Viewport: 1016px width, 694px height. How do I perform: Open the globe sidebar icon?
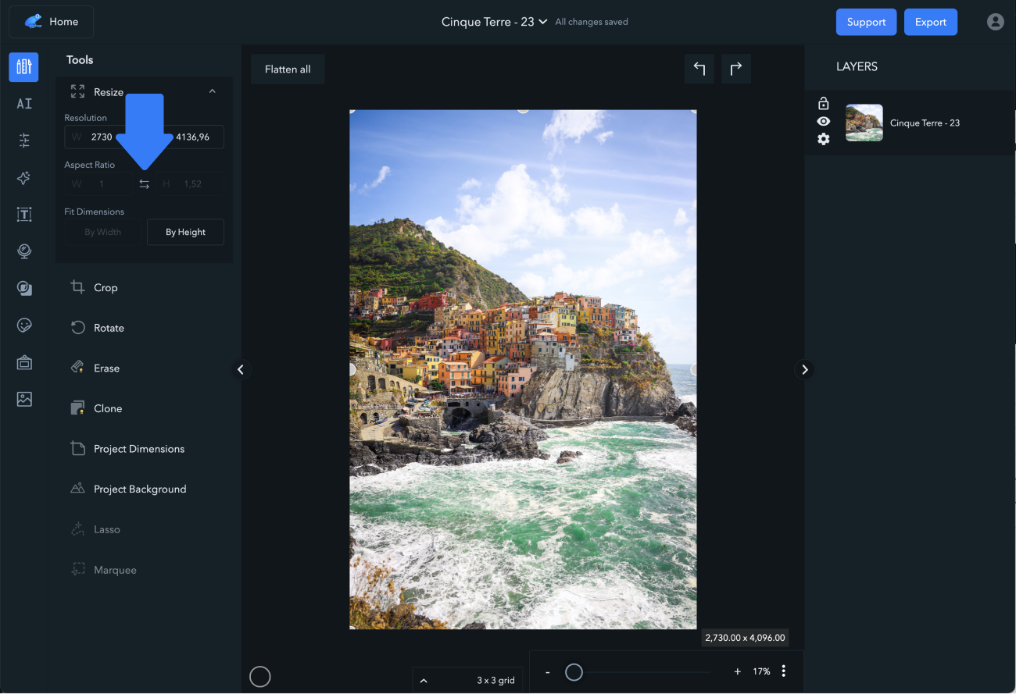(24, 251)
